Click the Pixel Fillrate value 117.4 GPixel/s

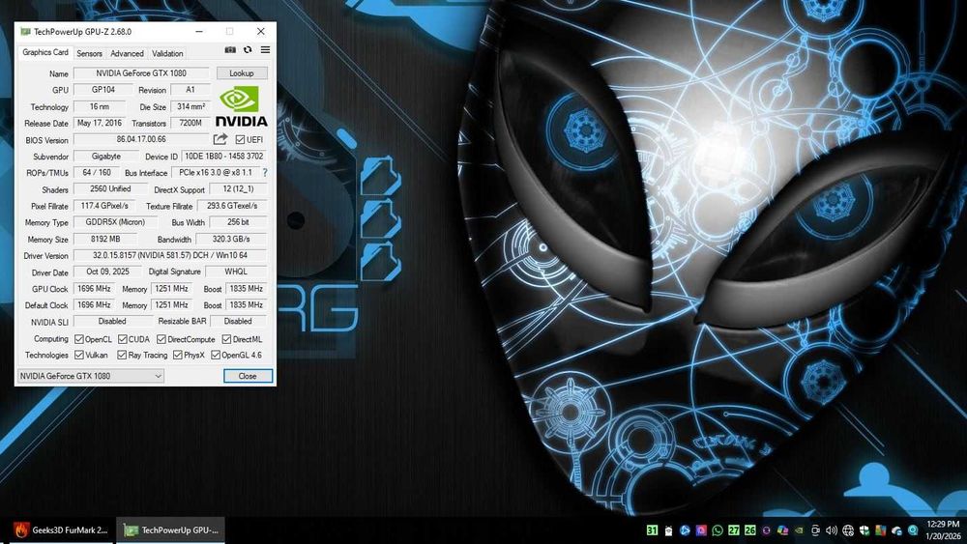(x=104, y=206)
